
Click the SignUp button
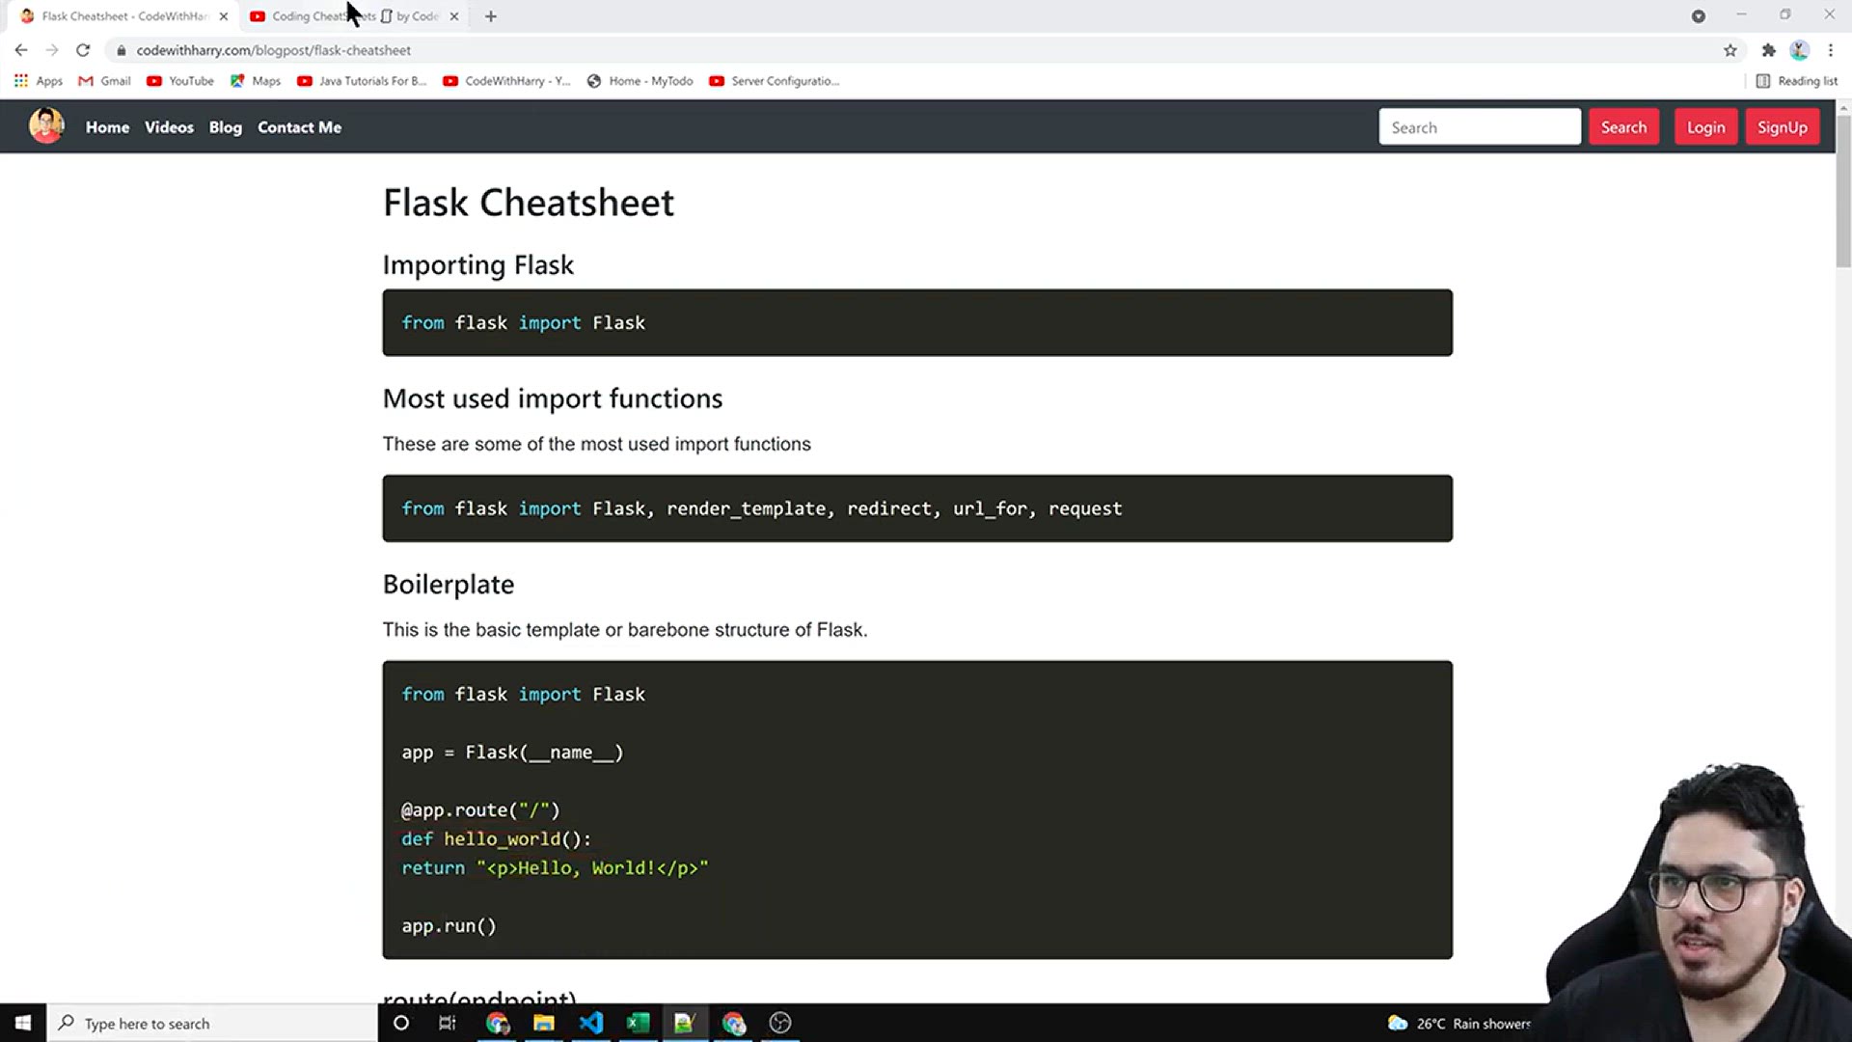(x=1782, y=127)
